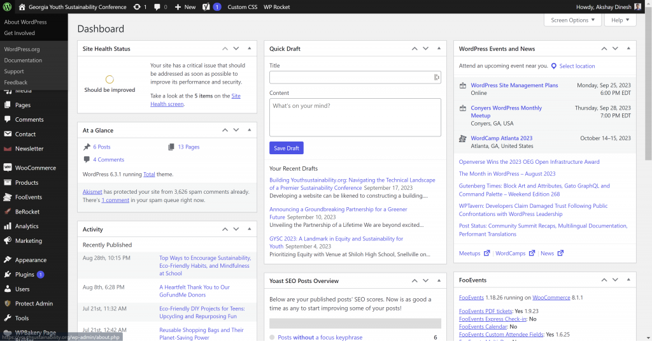The width and height of the screenshot is (652, 341).
Task: Move the Activity panel up
Action: pos(225,229)
